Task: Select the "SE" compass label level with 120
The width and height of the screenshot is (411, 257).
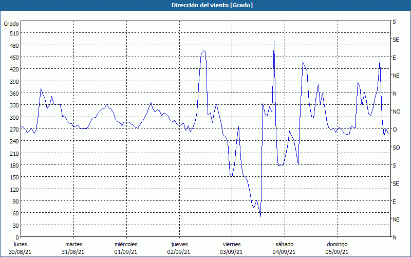Action: pos(396,183)
